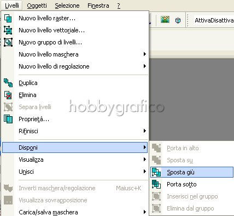Choose Nuovo livello raster… entry
This screenshot has width=234, height=216.
(75, 18)
